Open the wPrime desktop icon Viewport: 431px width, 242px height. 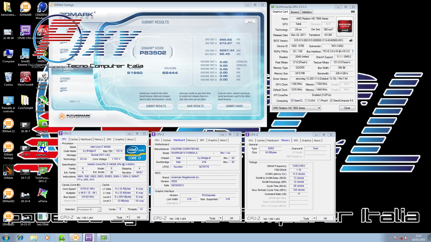pyautogui.click(x=43, y=195)
